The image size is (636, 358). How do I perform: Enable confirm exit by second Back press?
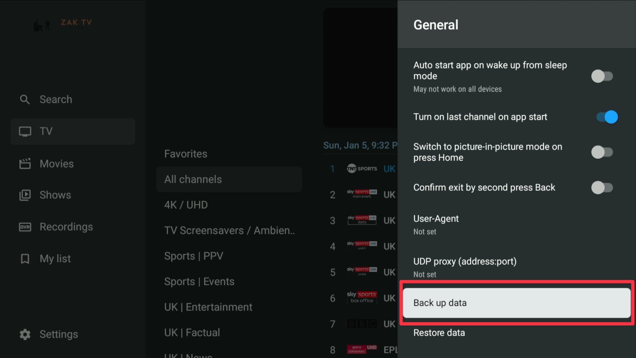click(602, 188)
